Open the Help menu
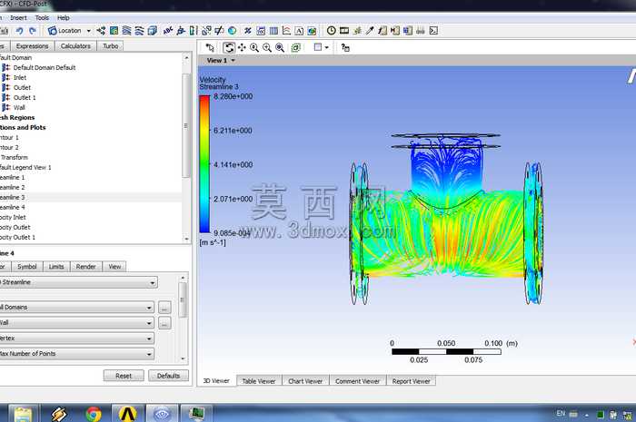The image size is (636, 422). tap(64, 18)
